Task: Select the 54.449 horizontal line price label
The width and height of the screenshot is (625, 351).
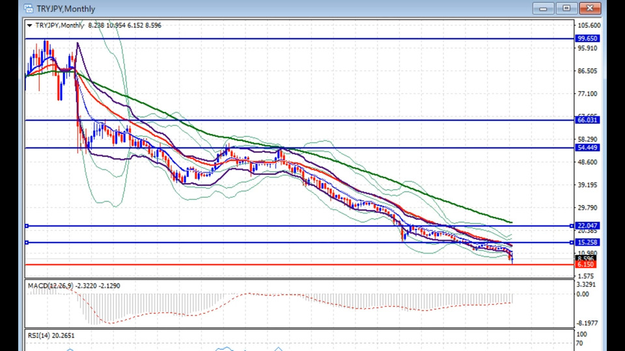Action: 587,148
